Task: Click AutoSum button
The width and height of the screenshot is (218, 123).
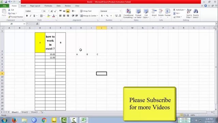Action: [x=178, y=10]
